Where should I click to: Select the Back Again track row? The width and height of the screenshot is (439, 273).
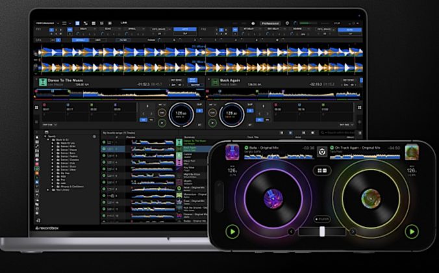[x=190, y=148]
